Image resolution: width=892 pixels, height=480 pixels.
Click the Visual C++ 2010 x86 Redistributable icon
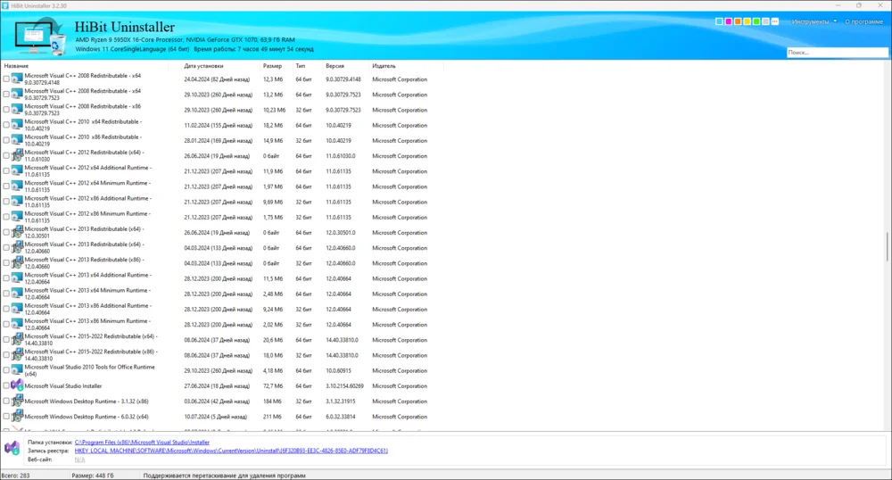pyautogui.click(x=17, y=140)
